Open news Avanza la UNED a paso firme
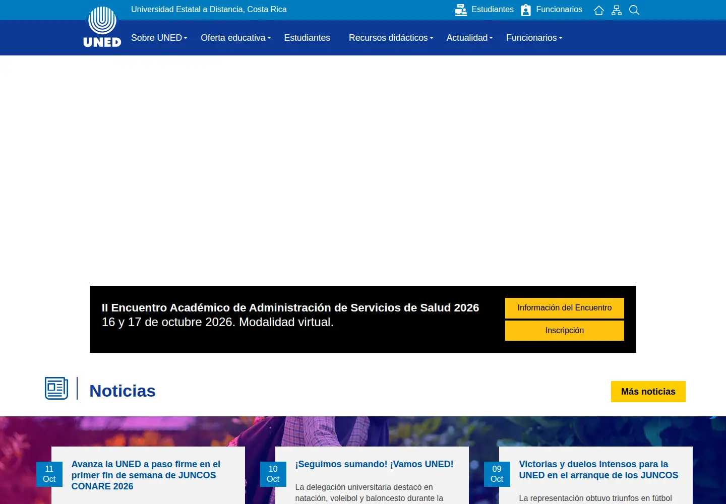This screenshot has width=726, height=504. tap(146, 475)
